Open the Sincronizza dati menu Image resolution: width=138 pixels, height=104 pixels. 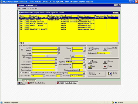(x=32, y=8)
